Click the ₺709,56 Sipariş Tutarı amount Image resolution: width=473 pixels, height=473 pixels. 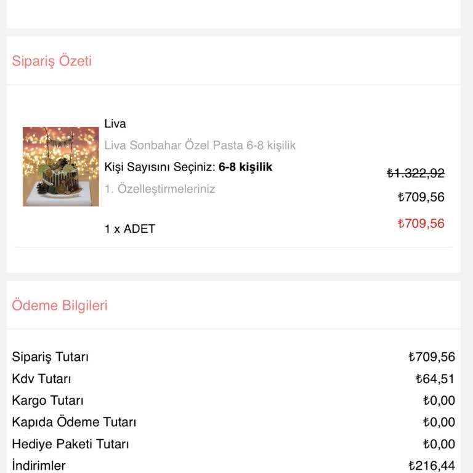coord(431,357)
